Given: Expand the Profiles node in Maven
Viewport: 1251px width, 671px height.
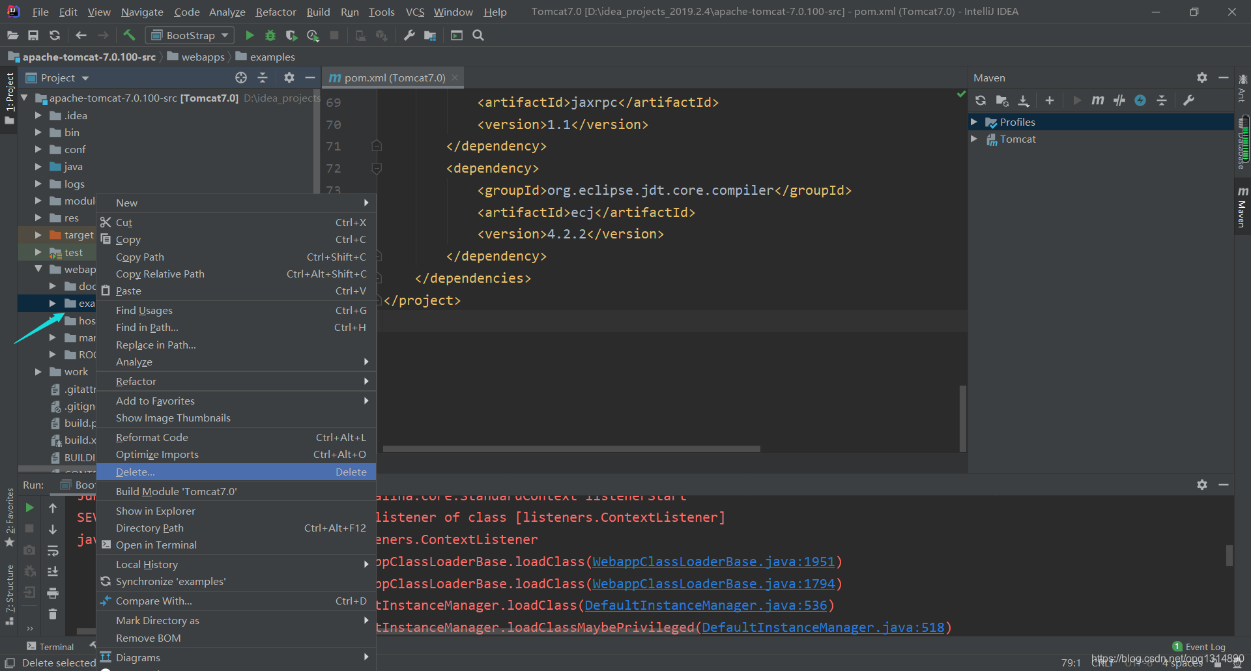Looking at the screenshot, I should tap(973, 122).
